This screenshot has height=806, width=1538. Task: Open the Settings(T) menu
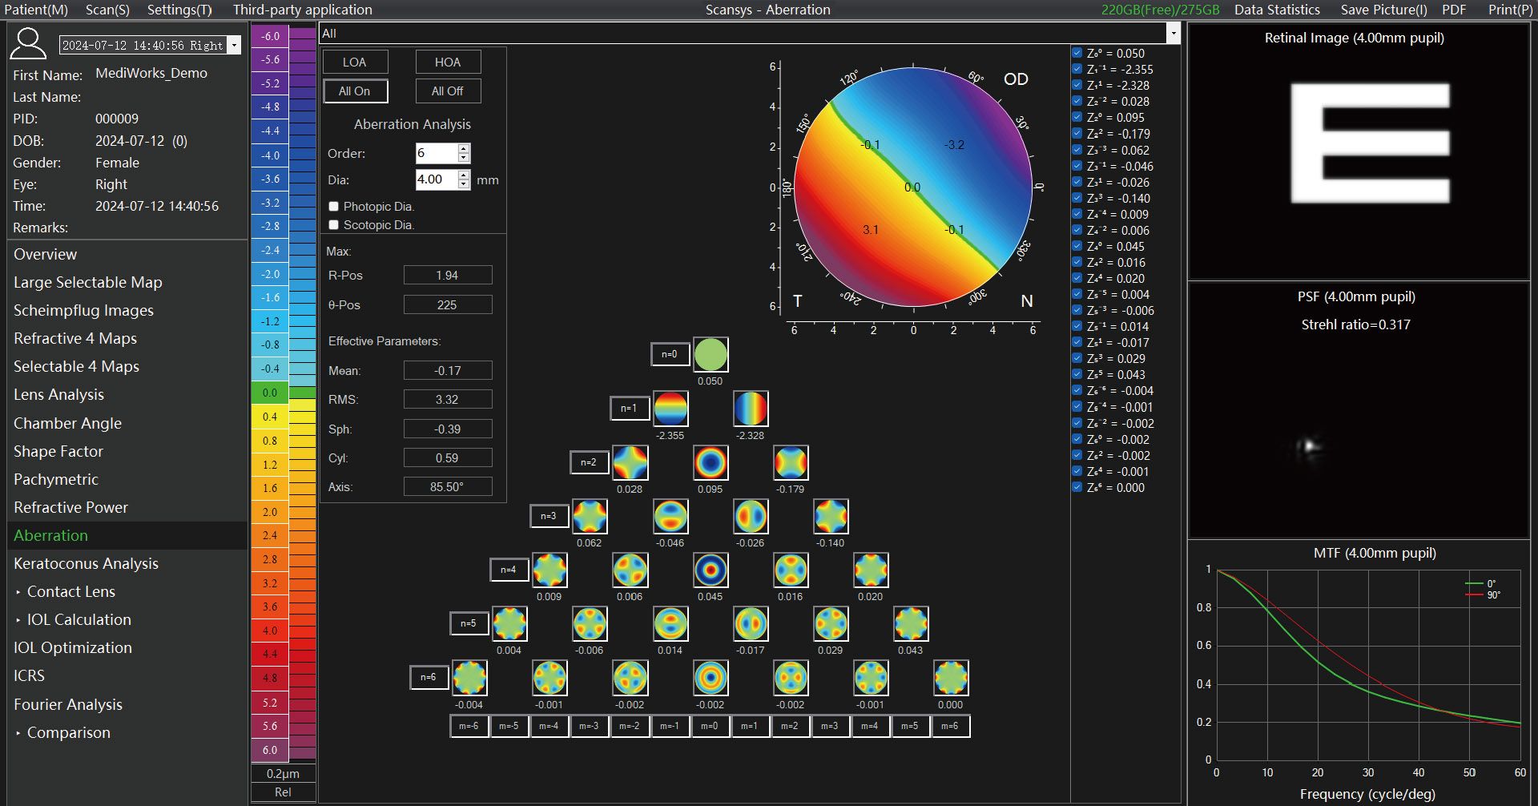tap(179, 10)
